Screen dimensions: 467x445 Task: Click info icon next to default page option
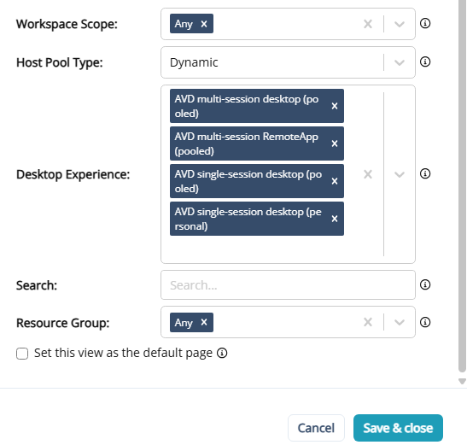click(x=222, y=353)
